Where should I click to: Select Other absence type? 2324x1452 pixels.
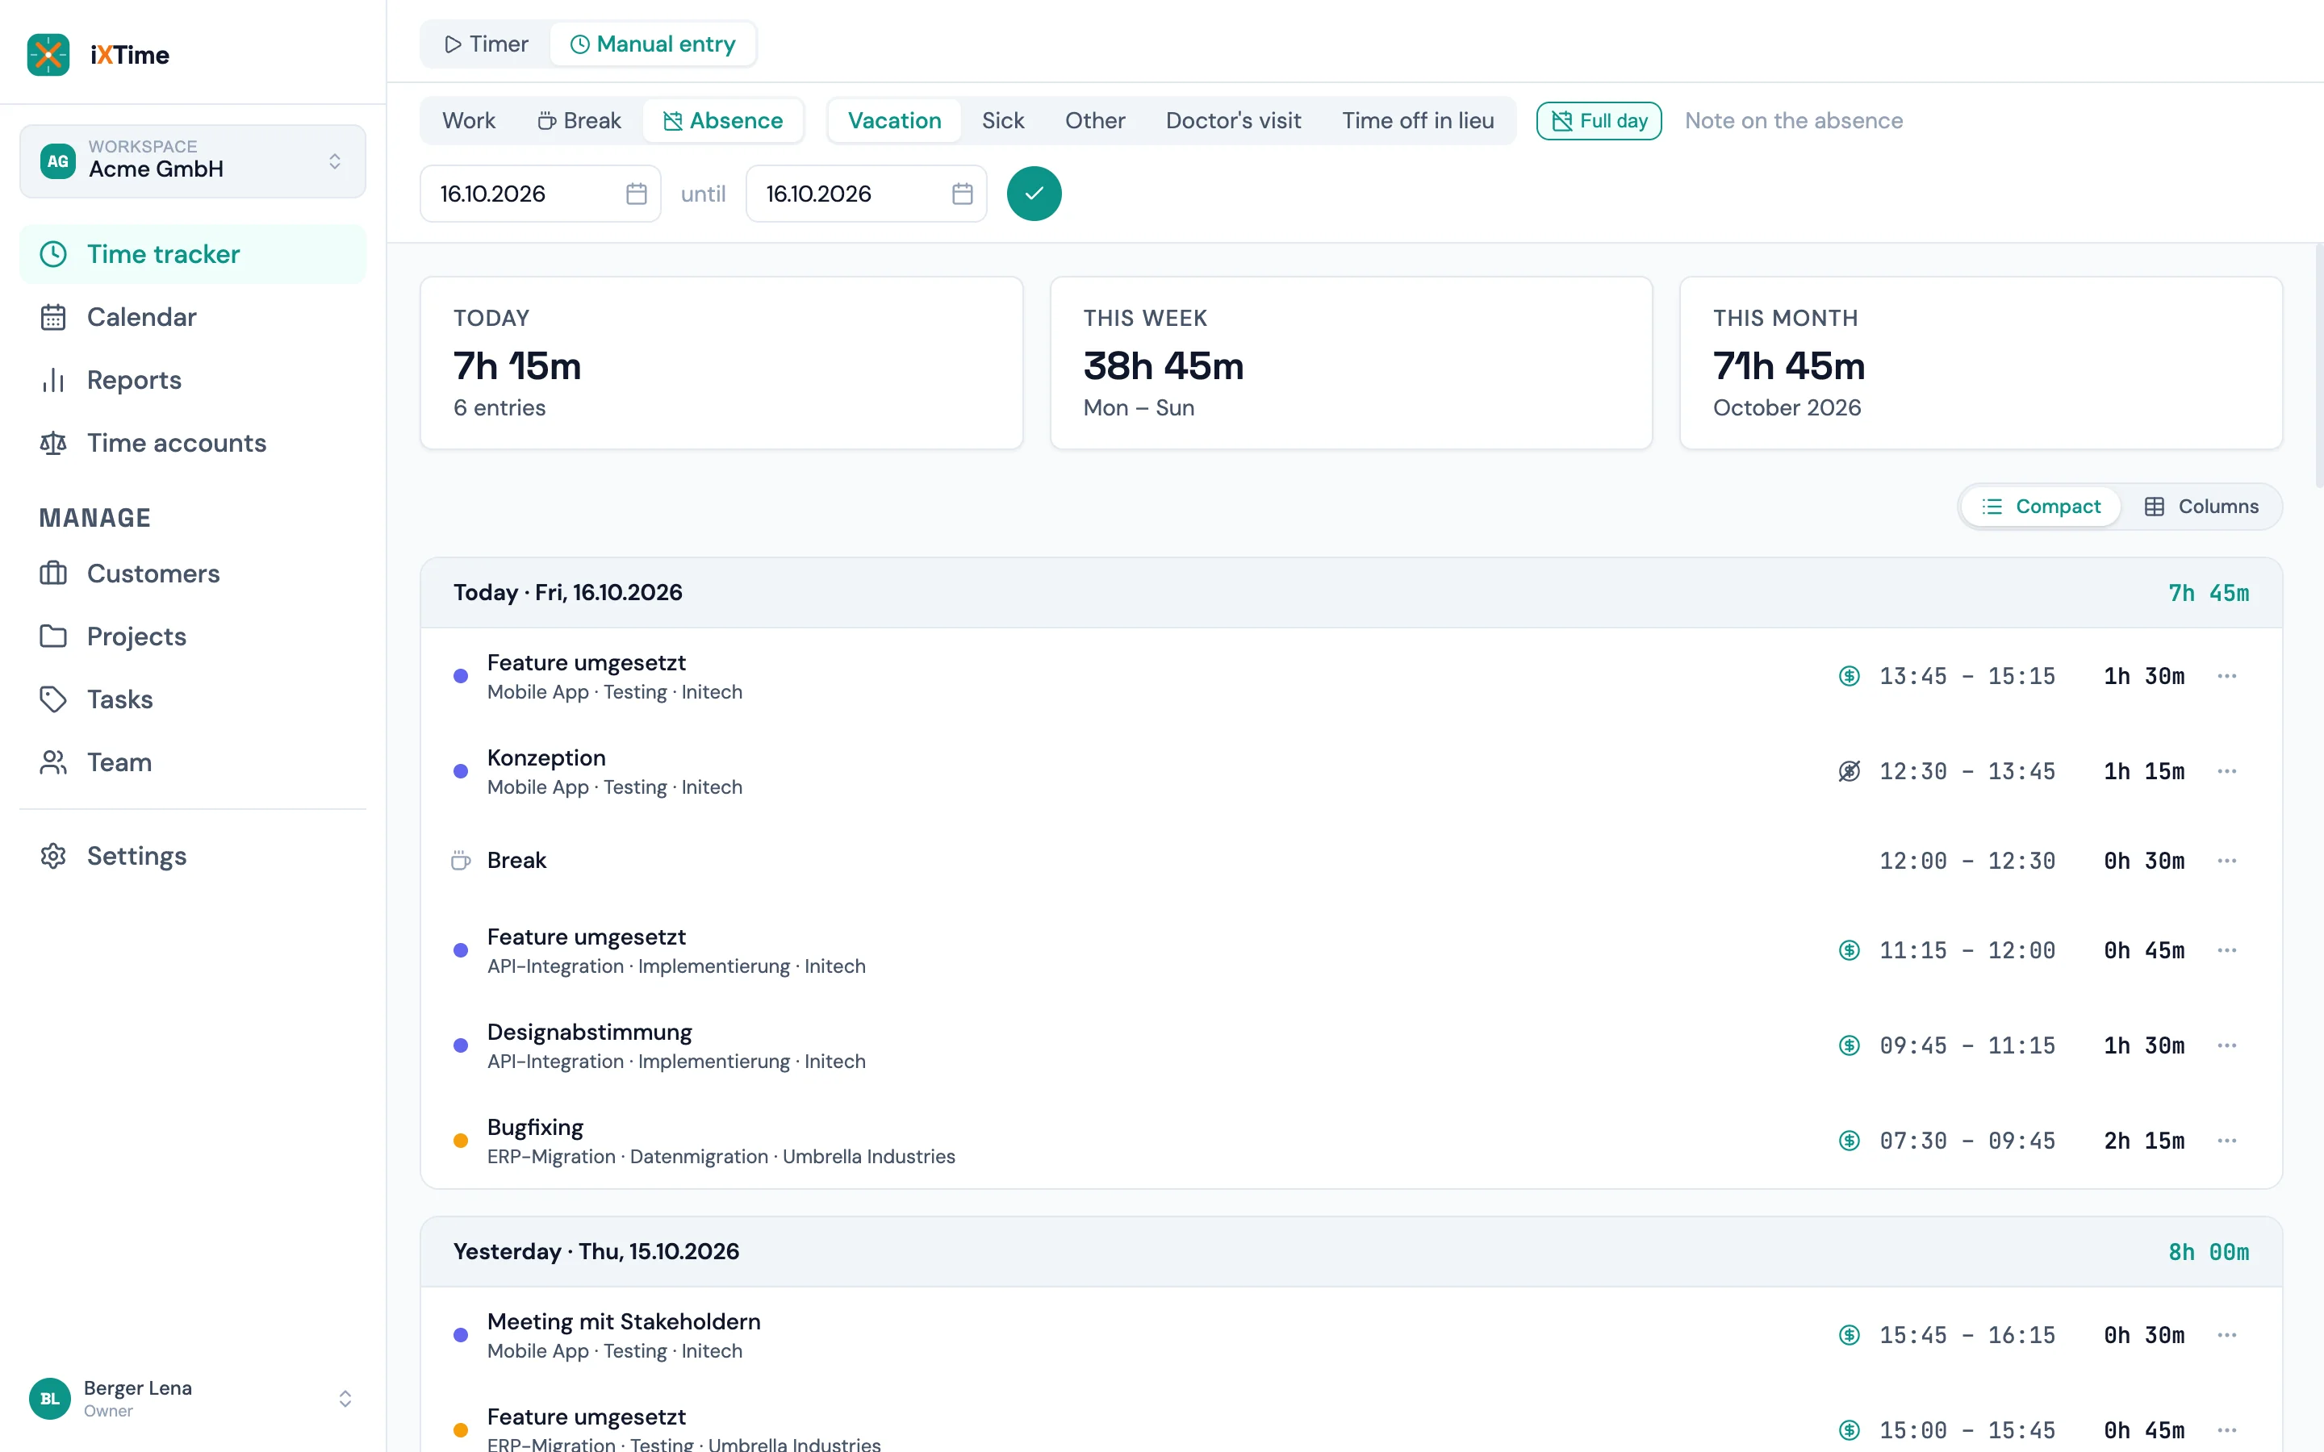pos(1095,121)
